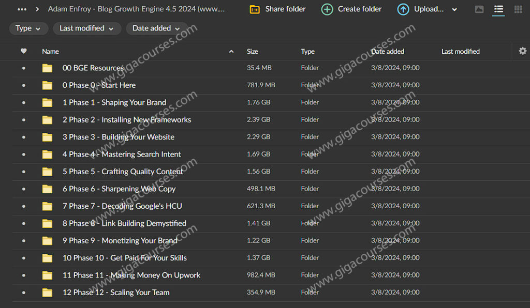Viewport: 530px width, 308px height.
Task: Open the Upload options chevron
Action: click(x=453, y=9)
